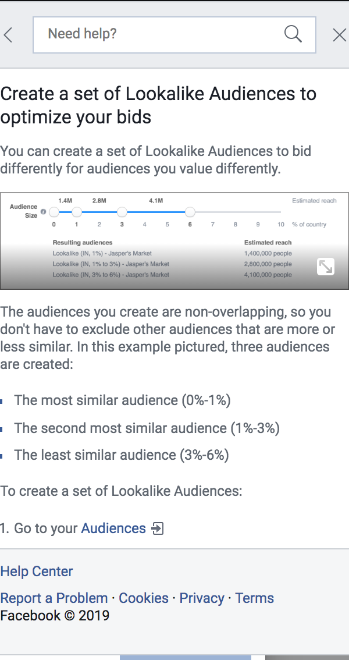This screenshot has width=349, height=660.
Task: Click the slider handle at 3 percent
Action: click(x=122, y=212)
